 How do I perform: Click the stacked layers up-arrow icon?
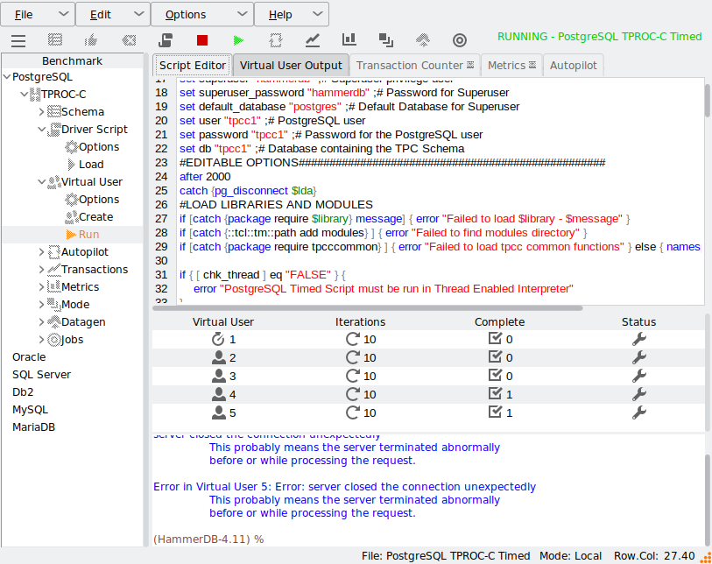(423, 40)
